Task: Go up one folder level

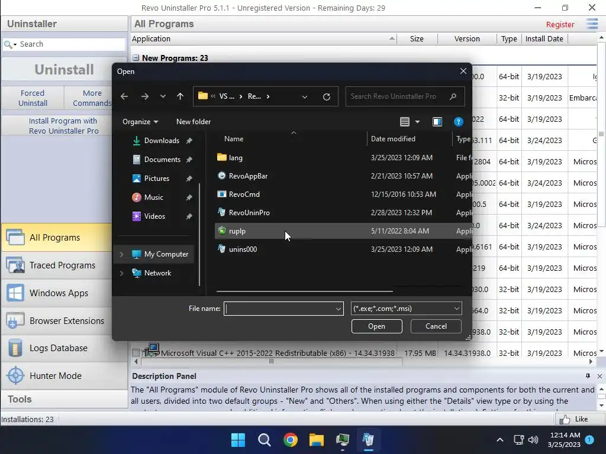Action: pos(180,96)
